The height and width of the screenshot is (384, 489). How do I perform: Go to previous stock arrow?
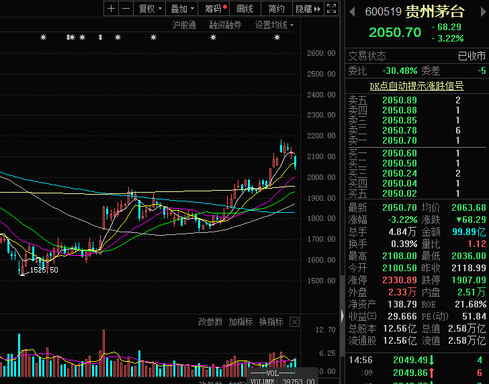point(353,12)
